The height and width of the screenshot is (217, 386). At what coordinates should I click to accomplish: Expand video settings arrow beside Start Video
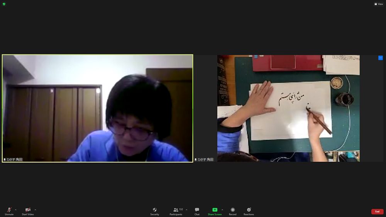[36, 210]
